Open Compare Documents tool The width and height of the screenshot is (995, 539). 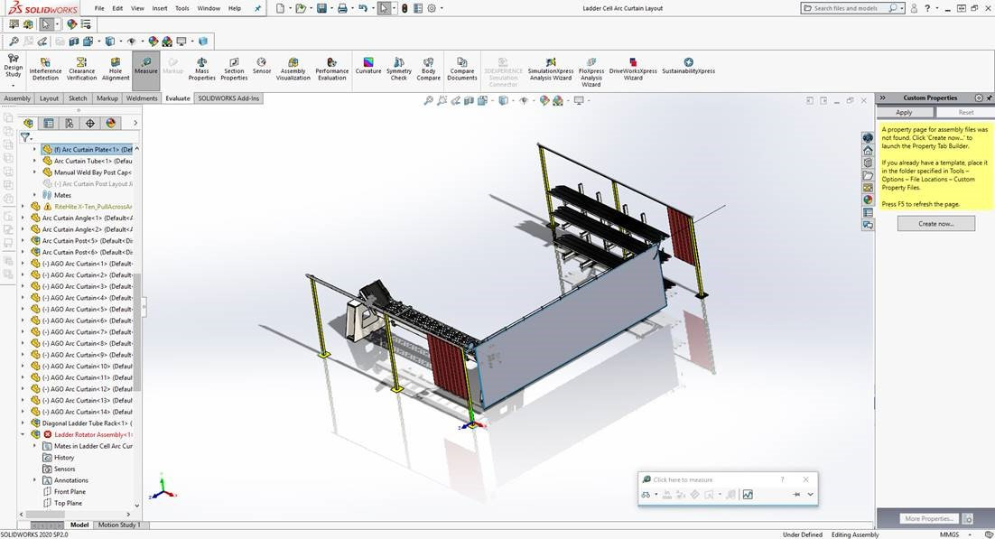click(x=462, y=69)
